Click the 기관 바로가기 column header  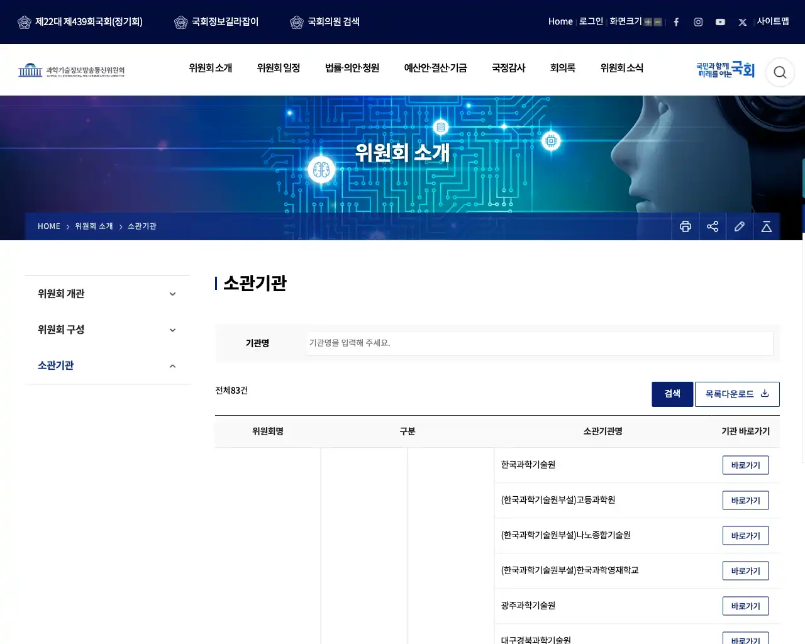click(x=746, y=431)
